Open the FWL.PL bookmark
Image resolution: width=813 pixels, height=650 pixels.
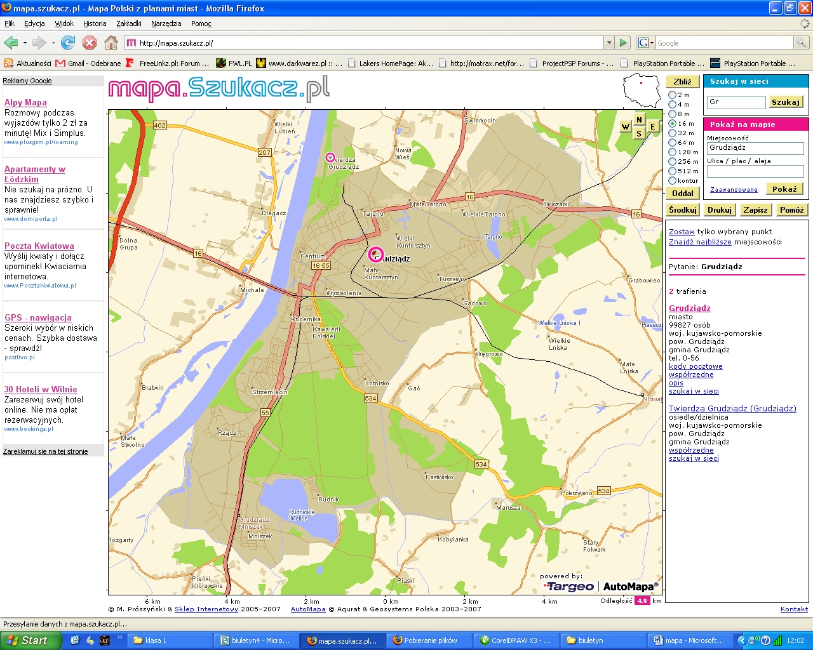234,63
